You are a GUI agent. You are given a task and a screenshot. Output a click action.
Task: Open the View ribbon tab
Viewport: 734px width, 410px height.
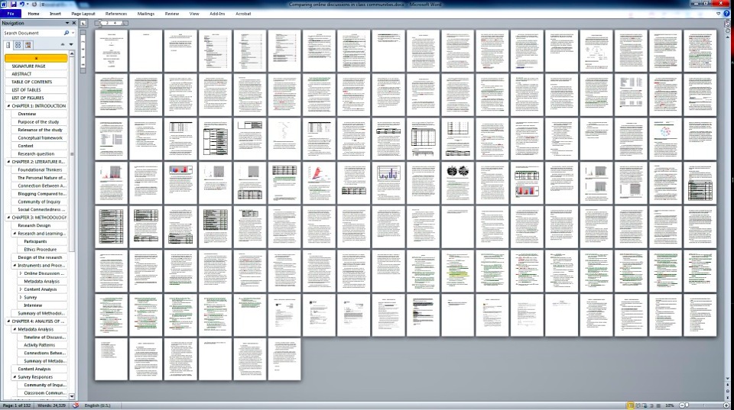coord(193,14)
